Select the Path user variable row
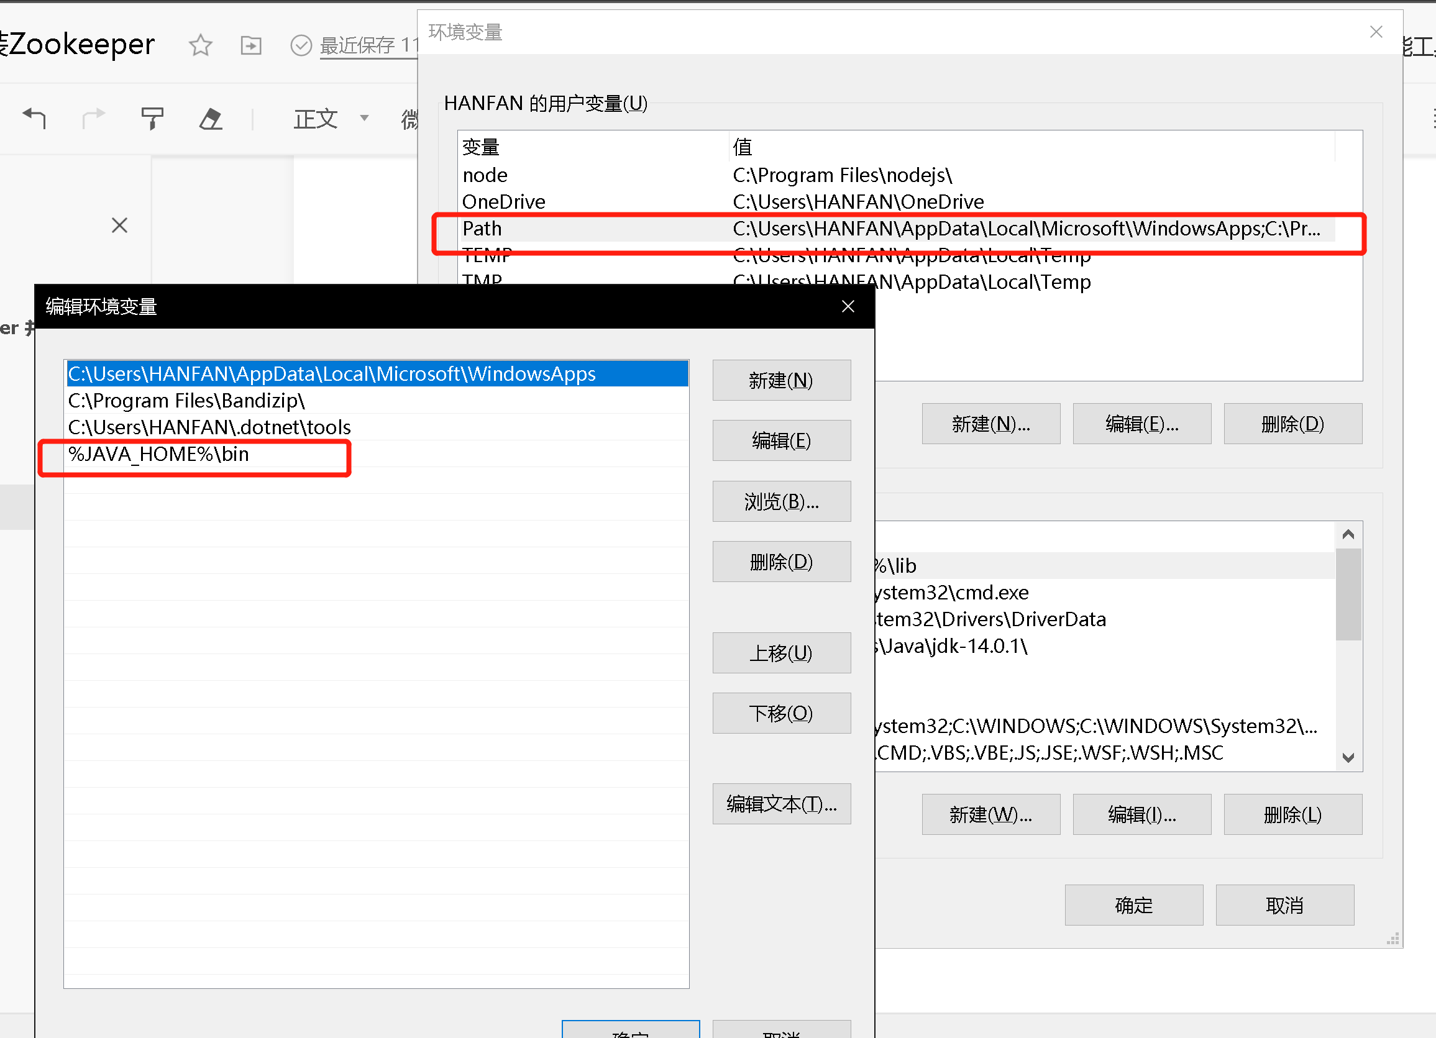The height and width of the screenshot is (1038, 1436). coord(897,229)
